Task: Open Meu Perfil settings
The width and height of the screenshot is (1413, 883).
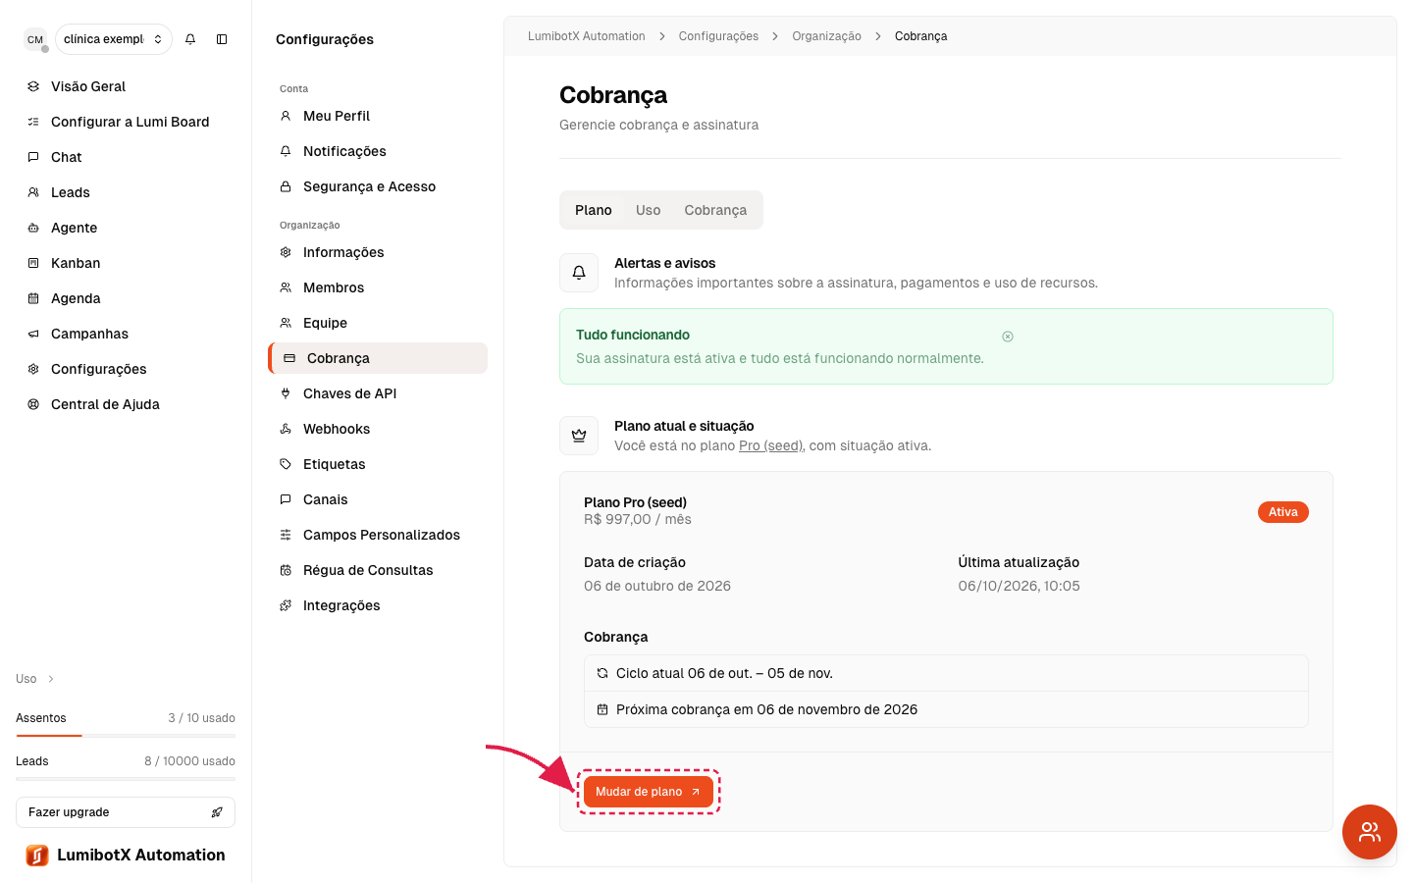Action: 378,116
